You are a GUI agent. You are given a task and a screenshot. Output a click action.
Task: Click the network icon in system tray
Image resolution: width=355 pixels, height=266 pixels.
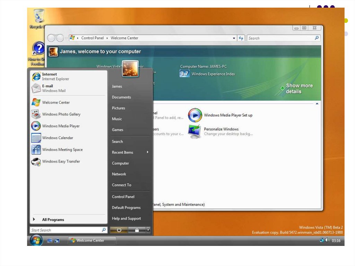(x=321, y=240)
